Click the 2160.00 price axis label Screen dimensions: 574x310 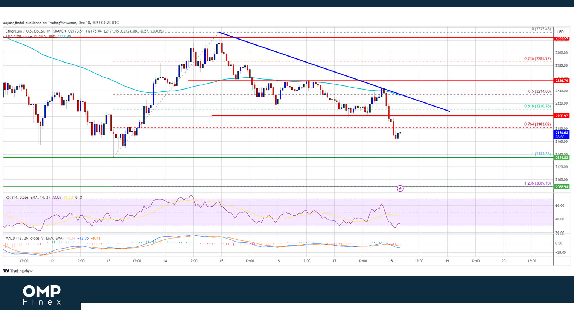coord(561,141)
